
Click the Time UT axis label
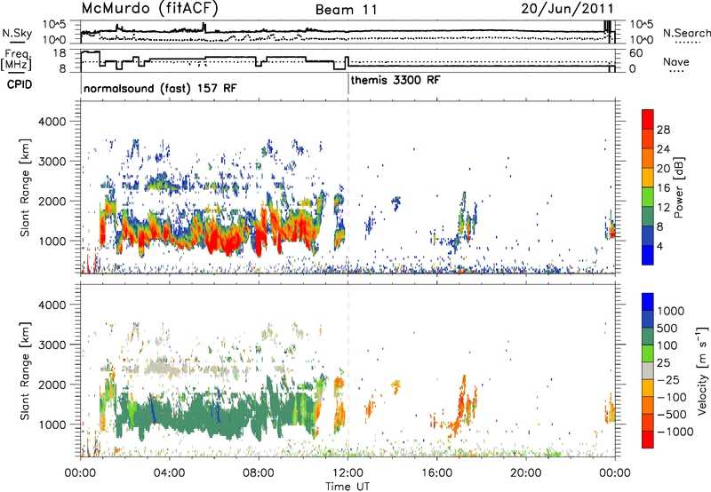[x=348, y=487]
